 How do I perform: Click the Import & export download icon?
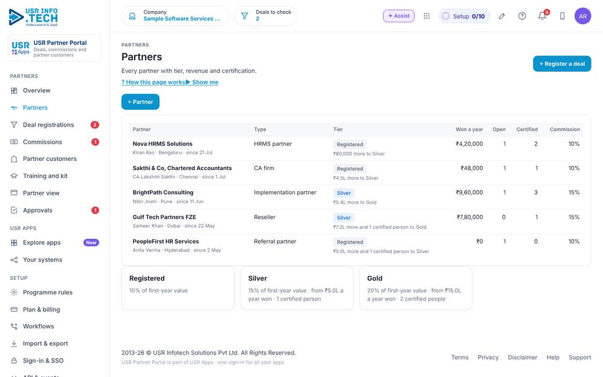pyautogui.click(x=14, y=344)
